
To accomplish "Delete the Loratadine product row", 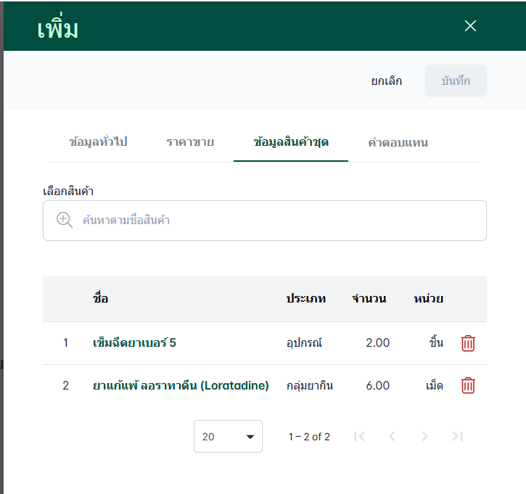I will pyautogui.click(x=468, y=386).
